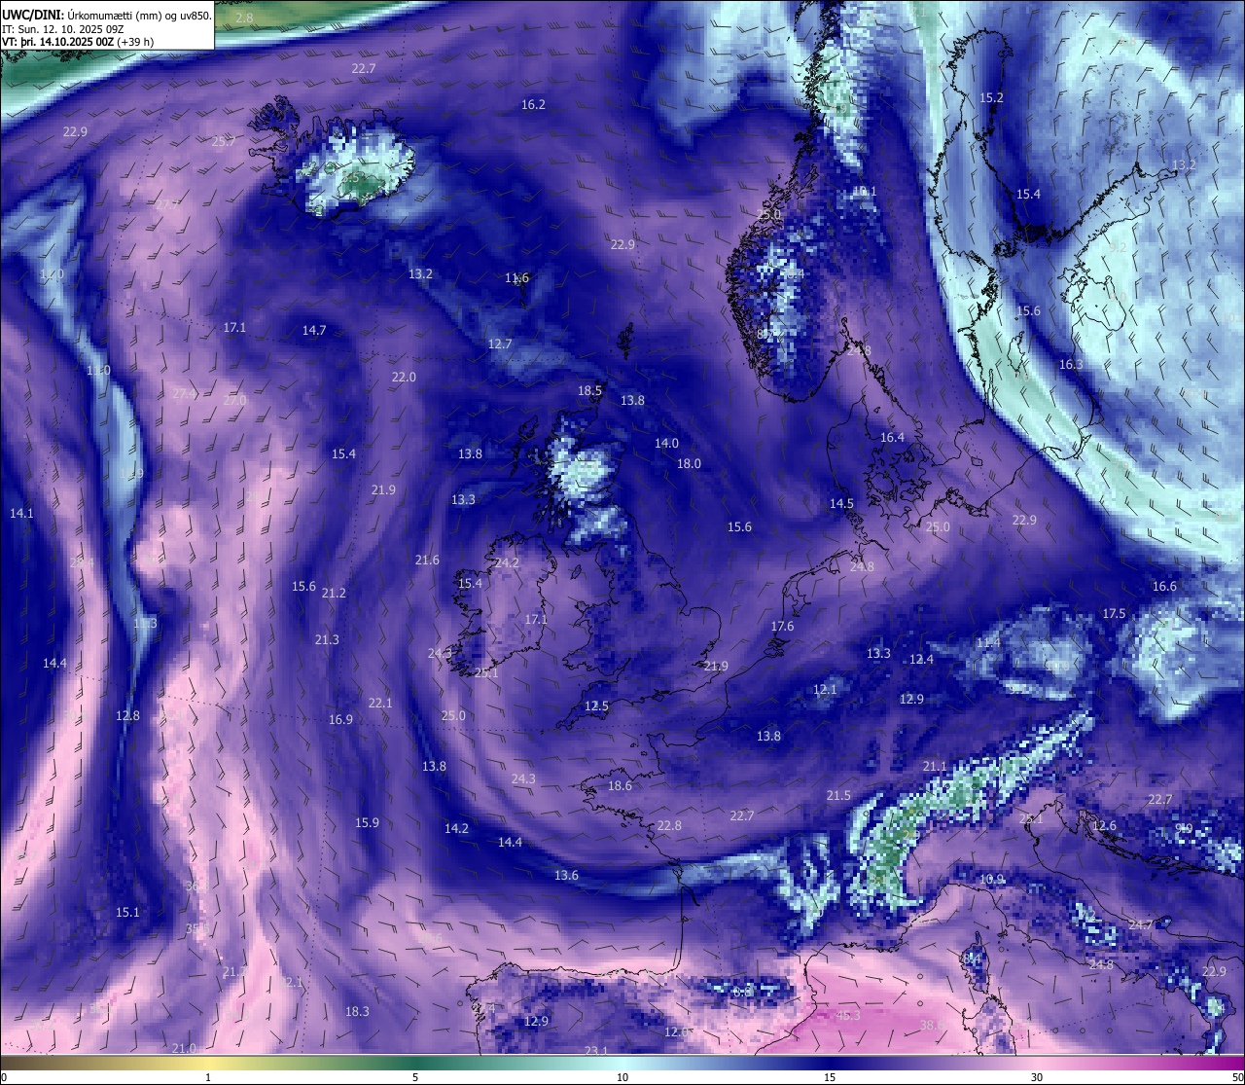Click the 14.7 value south of Iceland
Image resolution: width=1245 pixels, height=1085 pixels.
coord(314,331)
